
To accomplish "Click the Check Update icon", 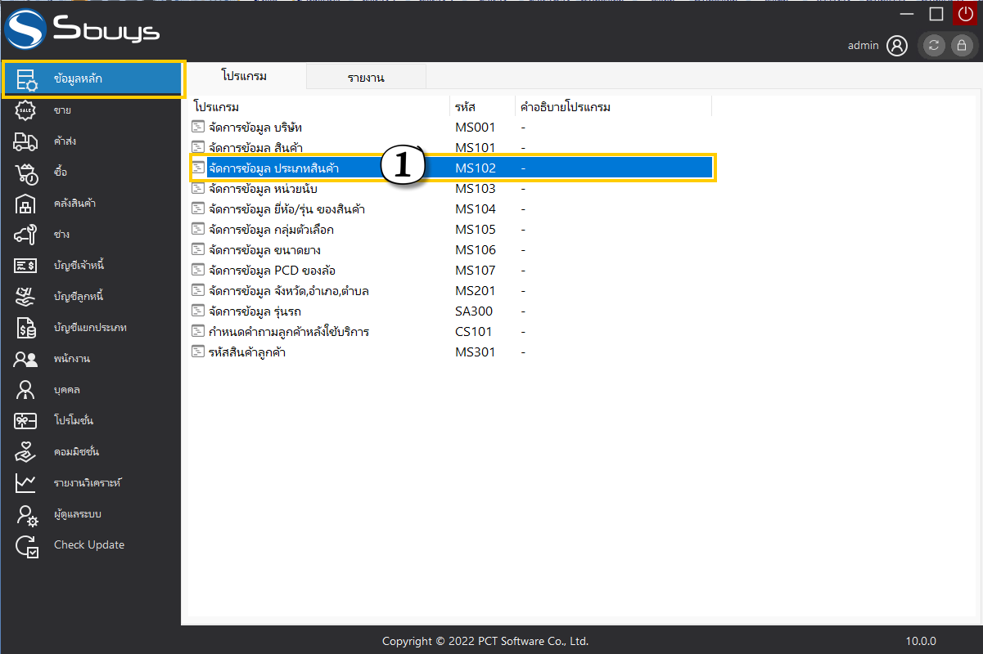I will pos(25,545).
